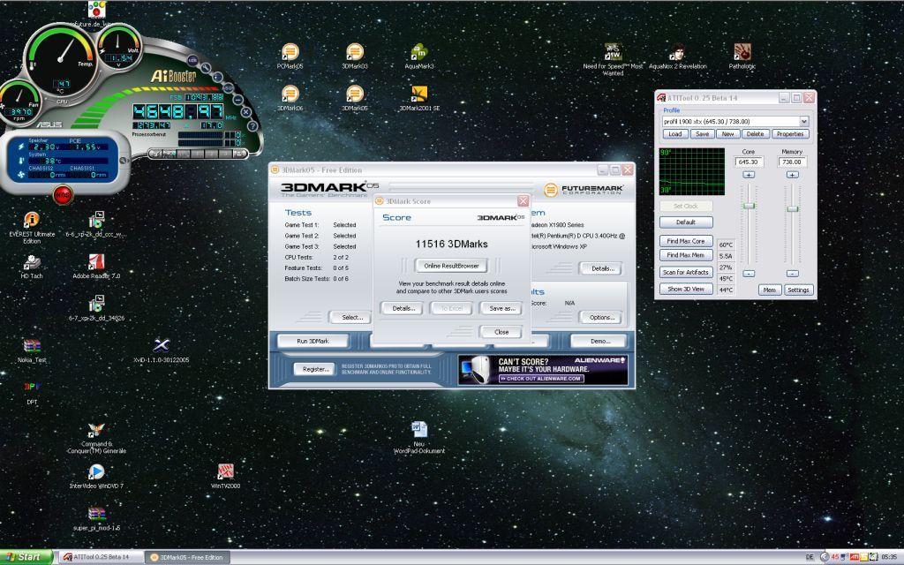Click the Core slider handle in ATITool
This screenshot has height=565, width=904.
pos(749,206)
